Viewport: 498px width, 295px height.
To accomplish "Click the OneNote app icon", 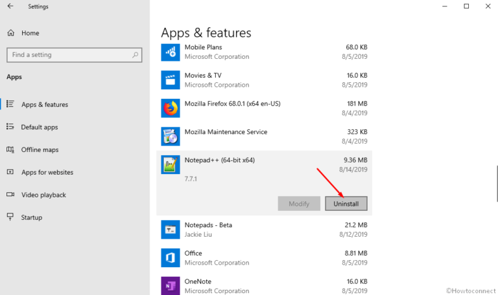I will click(171, 286).
